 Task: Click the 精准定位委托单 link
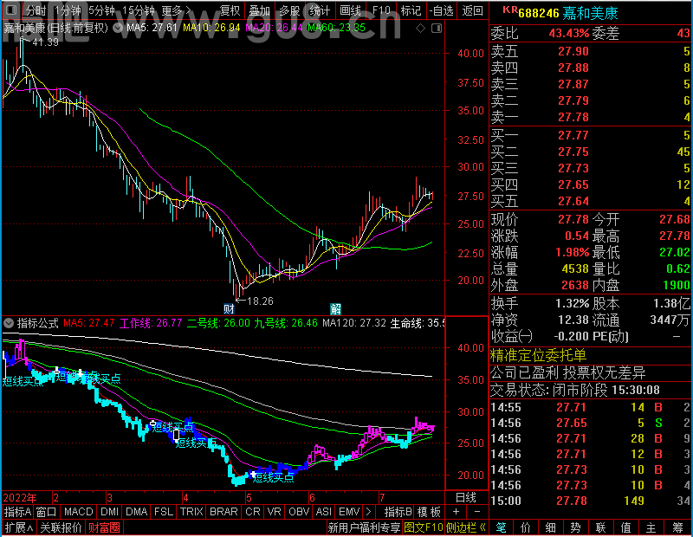tap(538, 355)
